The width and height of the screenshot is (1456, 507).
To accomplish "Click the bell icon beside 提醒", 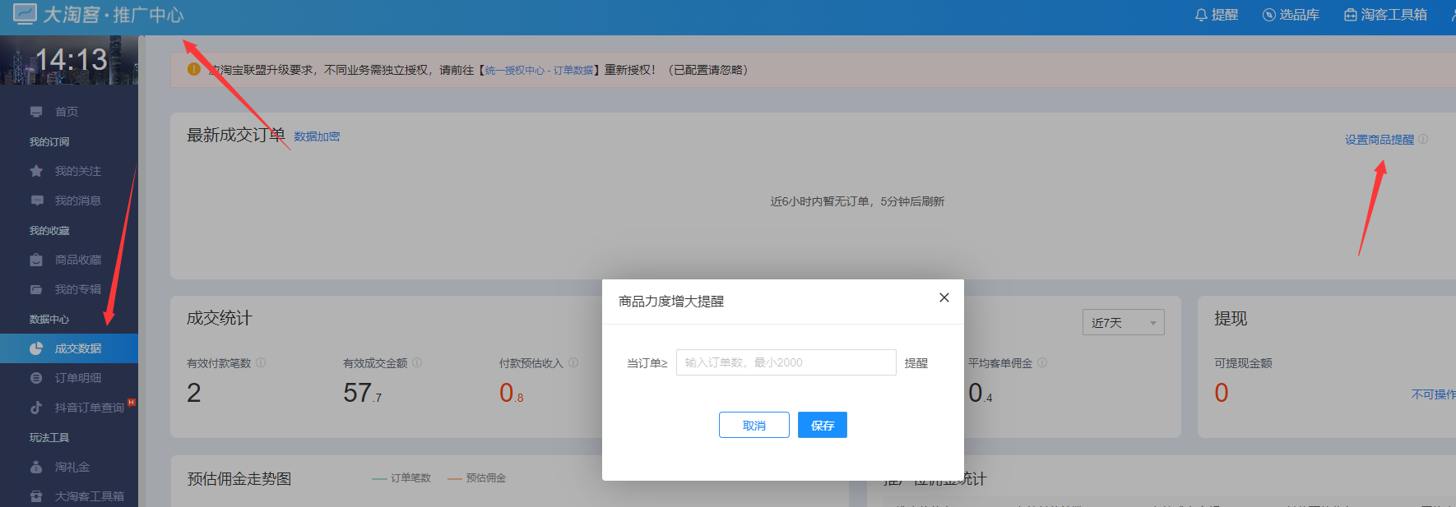I will coord(1201,15).
